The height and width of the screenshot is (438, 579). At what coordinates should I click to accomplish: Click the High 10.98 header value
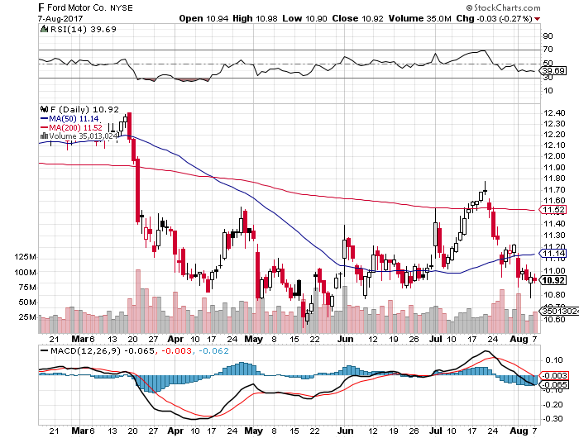[255, 18]
